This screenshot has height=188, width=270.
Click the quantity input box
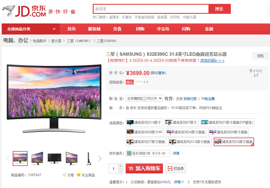click(113, 168)
